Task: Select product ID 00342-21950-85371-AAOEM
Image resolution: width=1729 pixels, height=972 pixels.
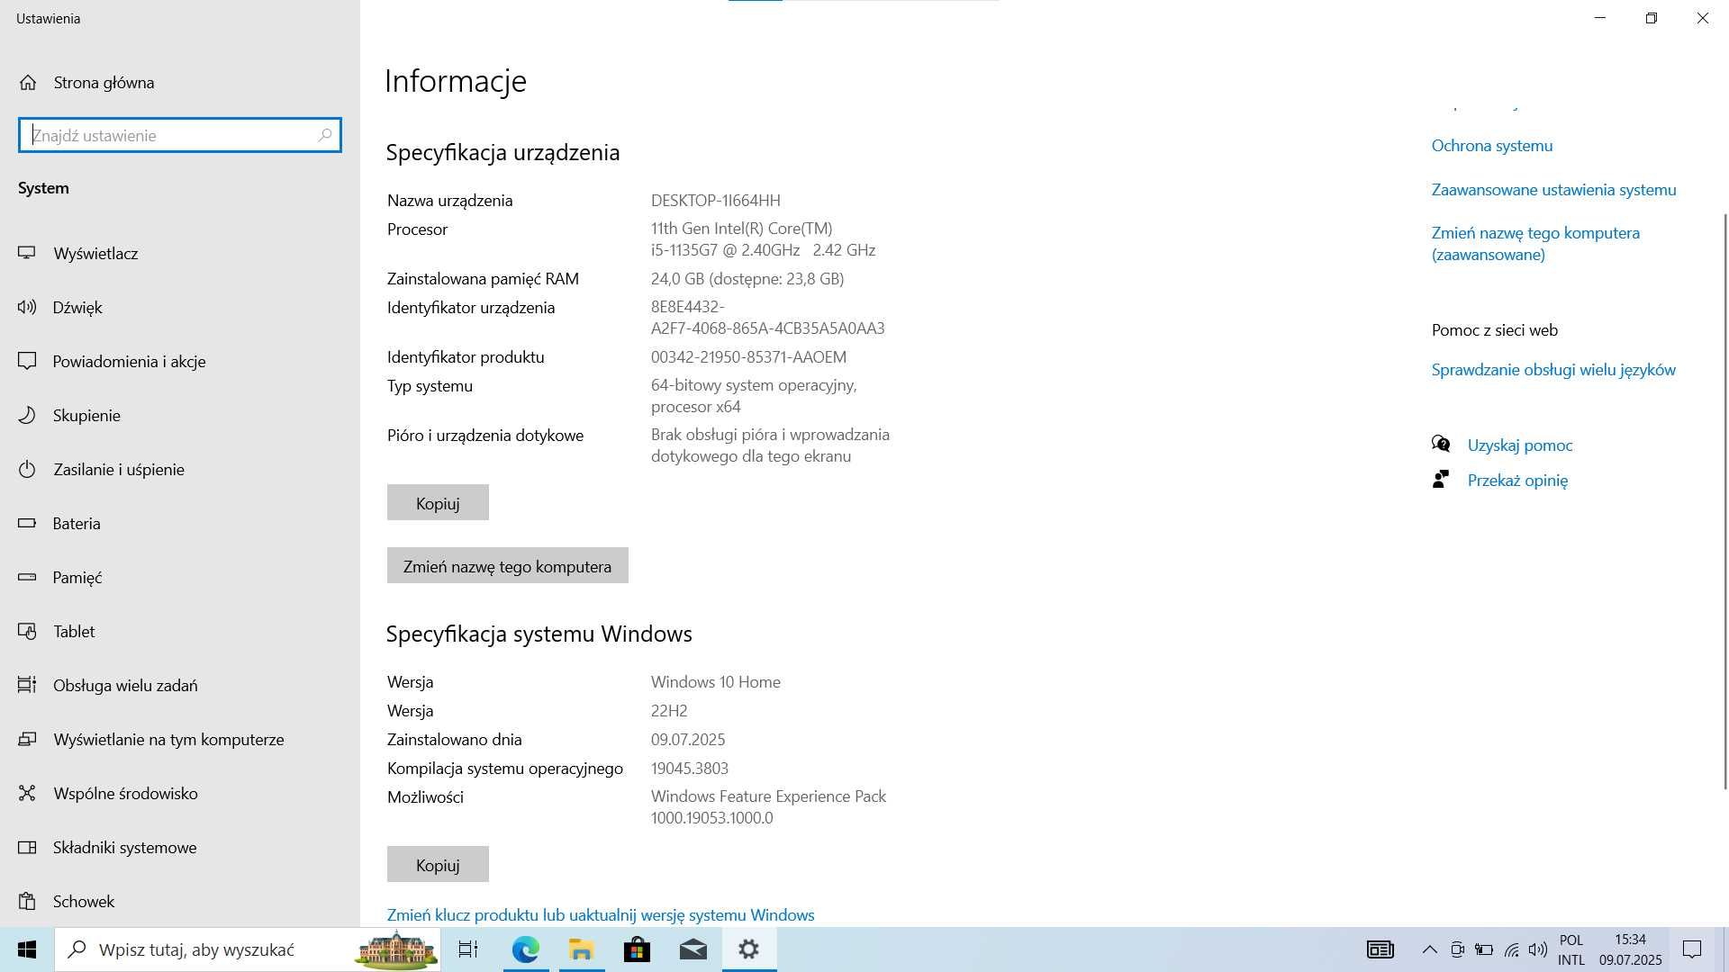Action: pyautogui.click(x=748, y=356)
